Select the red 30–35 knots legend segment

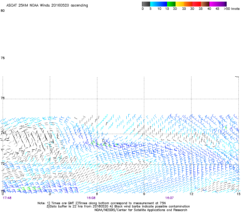[197, 4]
